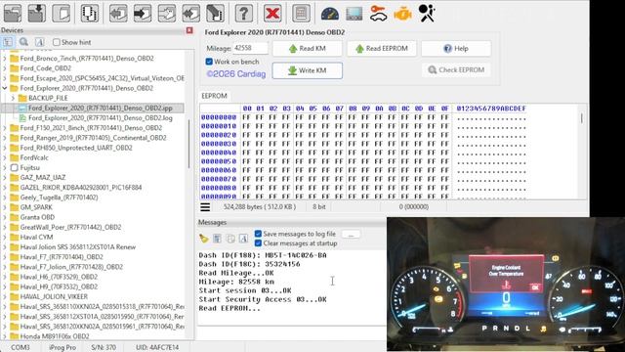Click the red X stop icon
Viewport: 625px width, 352px height.
pos(272,13)
